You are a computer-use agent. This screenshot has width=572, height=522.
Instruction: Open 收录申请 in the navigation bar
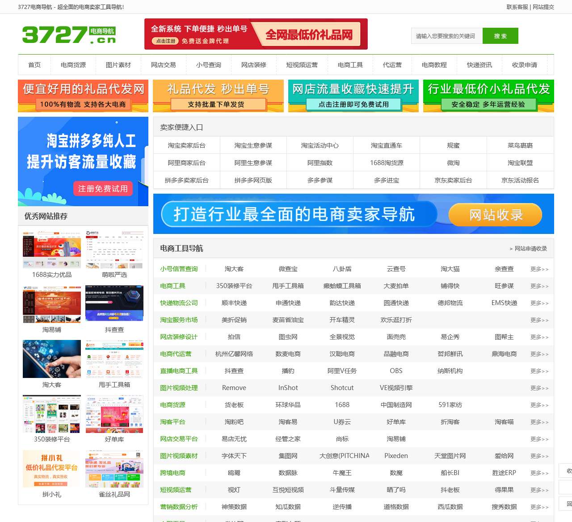(x=525, y=65)
